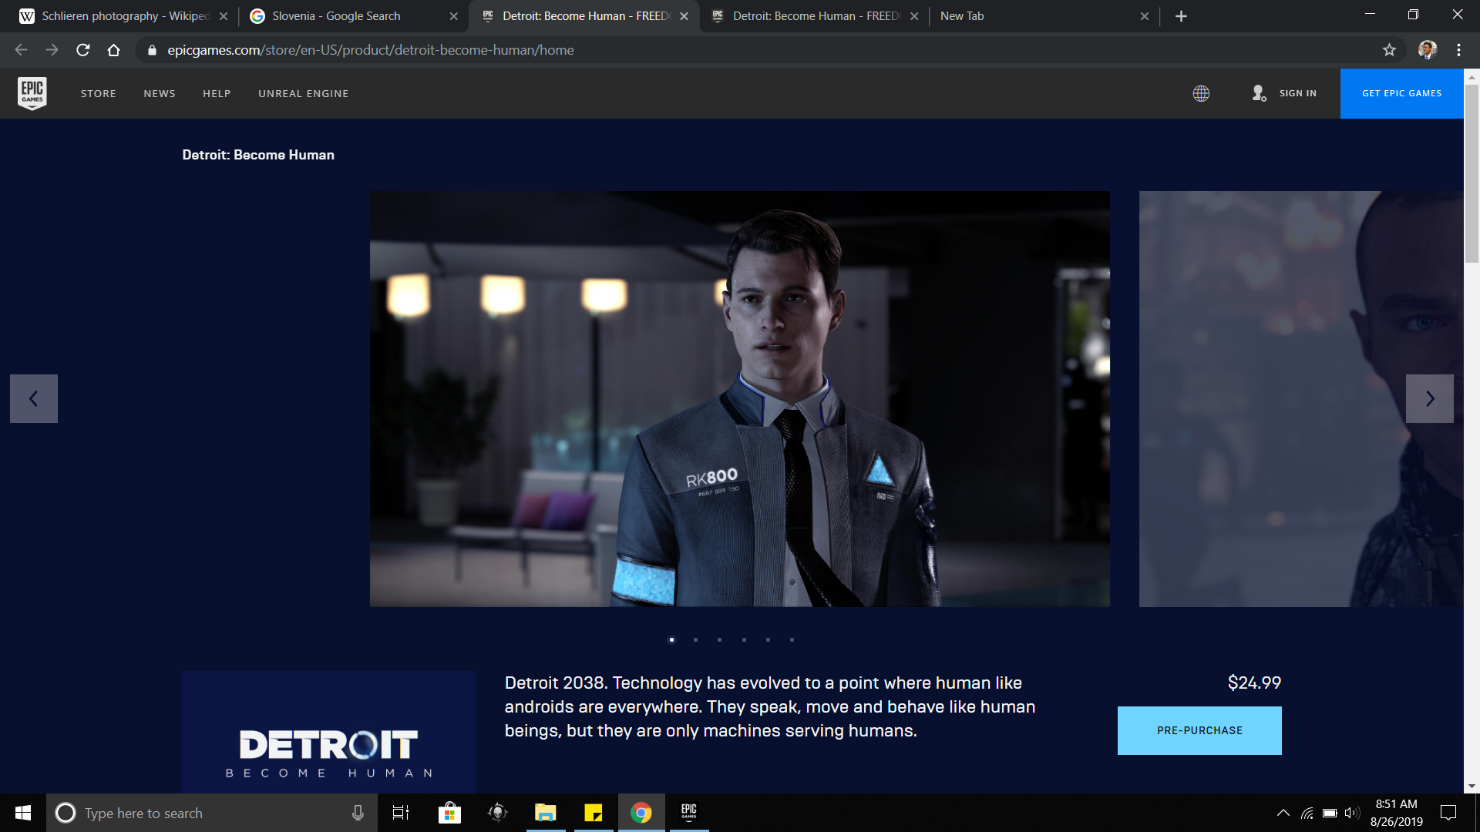The width and height of the screenshot is (1480, 832).
Task: Click the Connor RK800 main screenshot
Action: coord(740,398)
